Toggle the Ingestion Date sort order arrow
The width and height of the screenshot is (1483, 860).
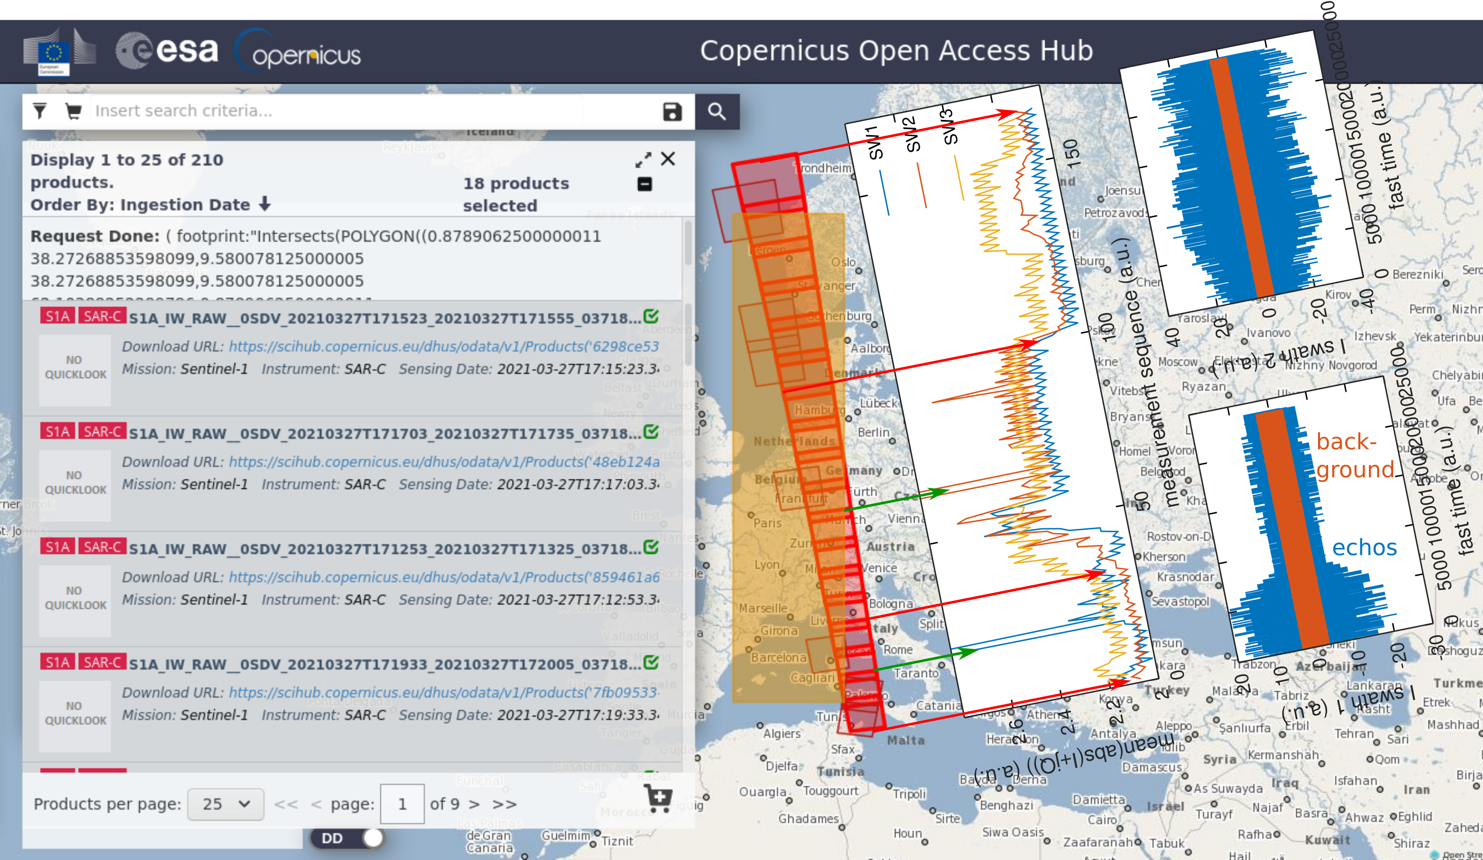pyautogui.click(x=265, y=204)
